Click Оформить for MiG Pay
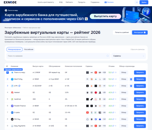The height and width of the screenshot is (130, 152). (140, 119)
